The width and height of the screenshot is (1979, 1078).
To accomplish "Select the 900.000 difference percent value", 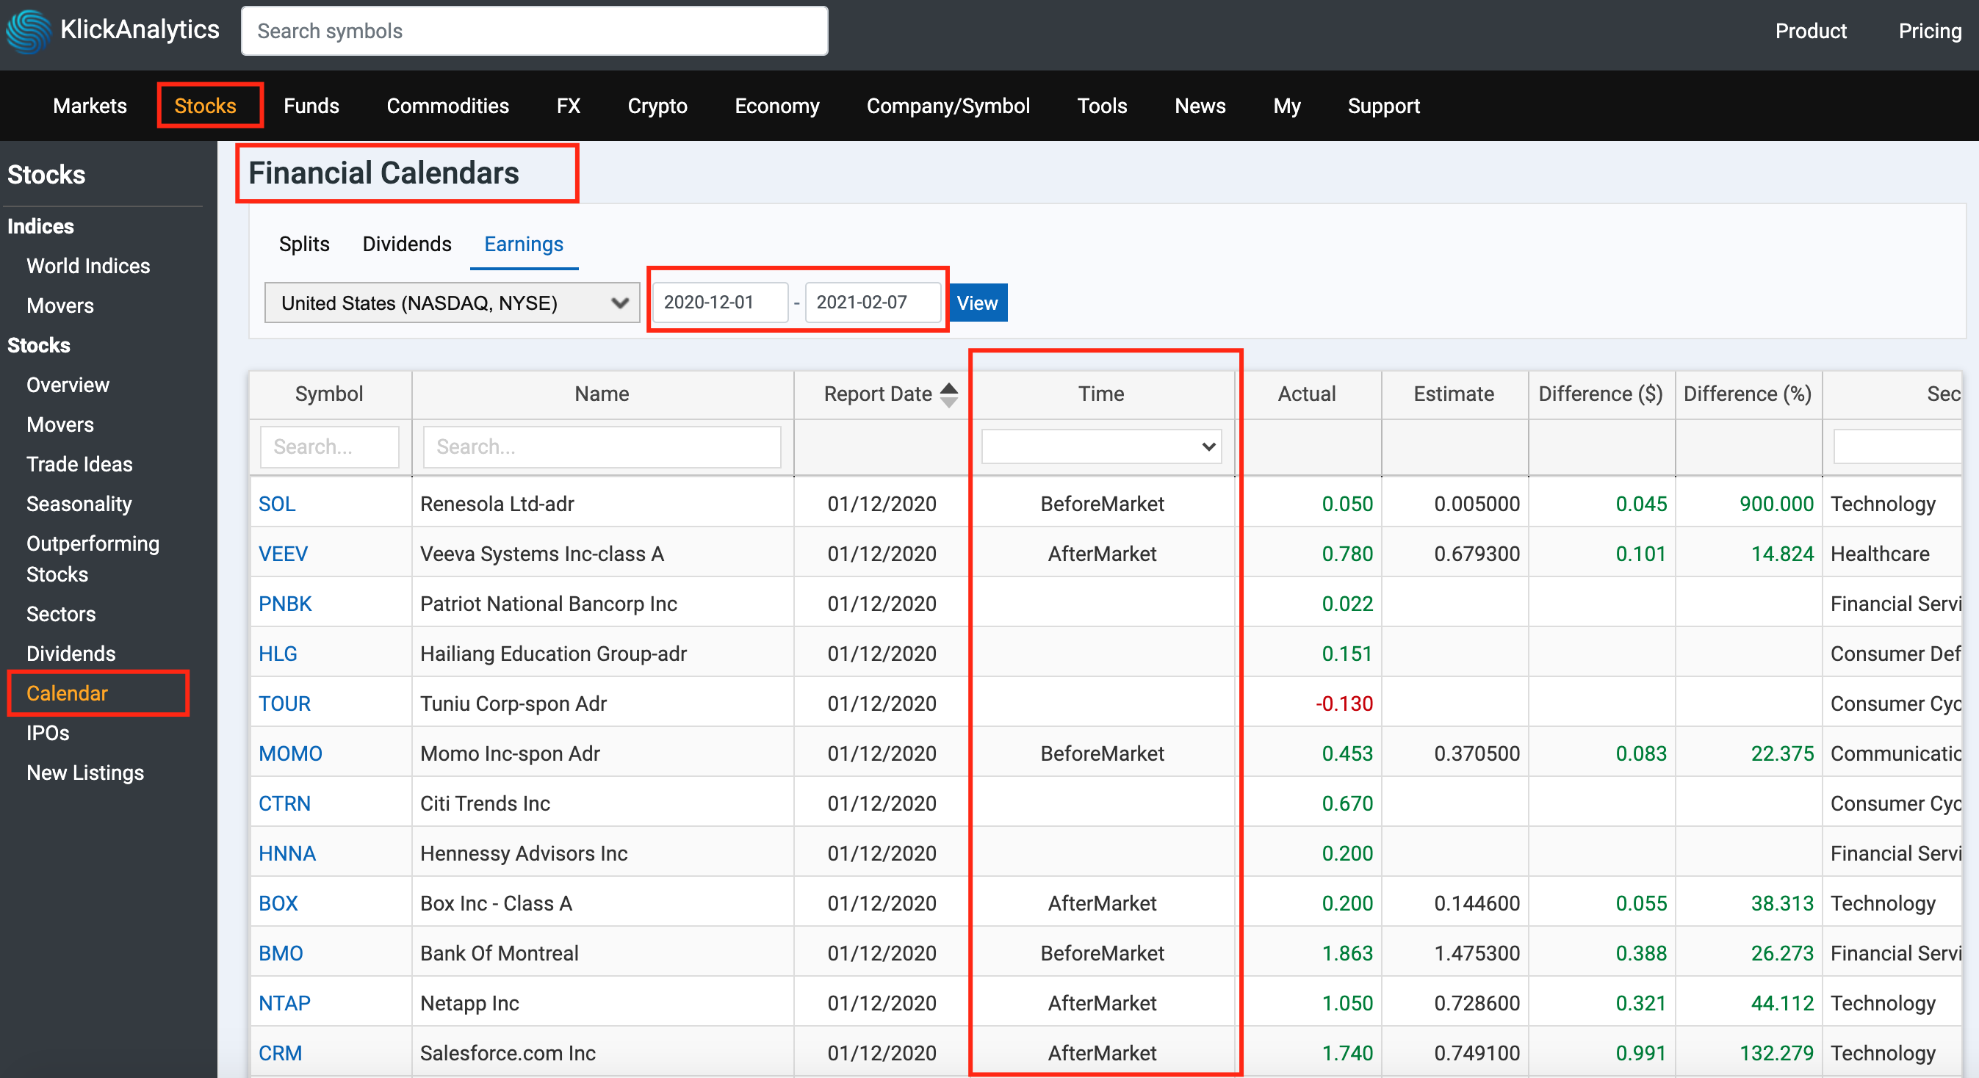I will [x=1776, y=504].
